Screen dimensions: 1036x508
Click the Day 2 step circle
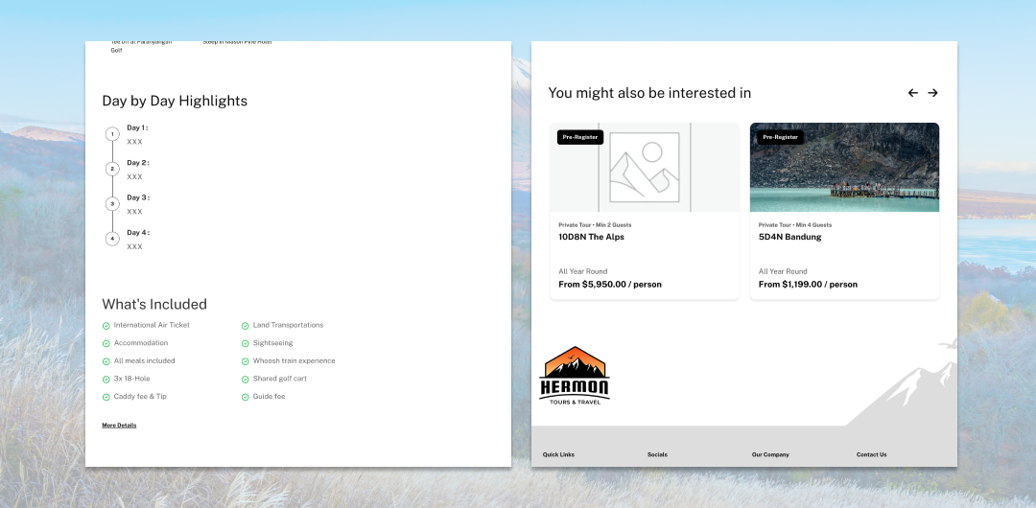point(112,169)
